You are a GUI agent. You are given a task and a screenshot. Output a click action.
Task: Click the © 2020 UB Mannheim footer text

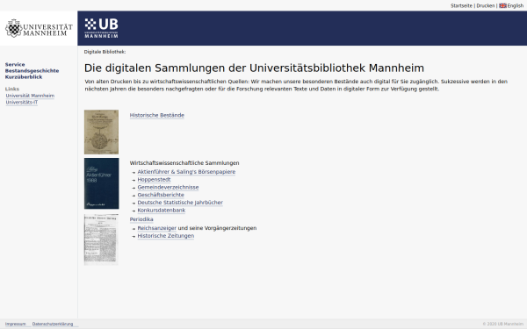tap(503, 324)
